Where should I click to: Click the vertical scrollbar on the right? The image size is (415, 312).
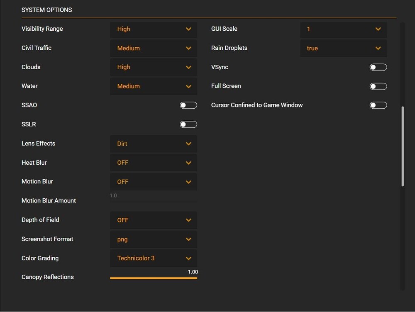403,146
